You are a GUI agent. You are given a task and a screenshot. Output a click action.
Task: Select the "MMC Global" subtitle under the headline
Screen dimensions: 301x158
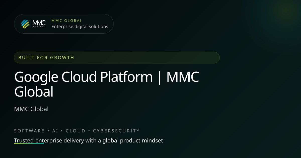[31, 109]
